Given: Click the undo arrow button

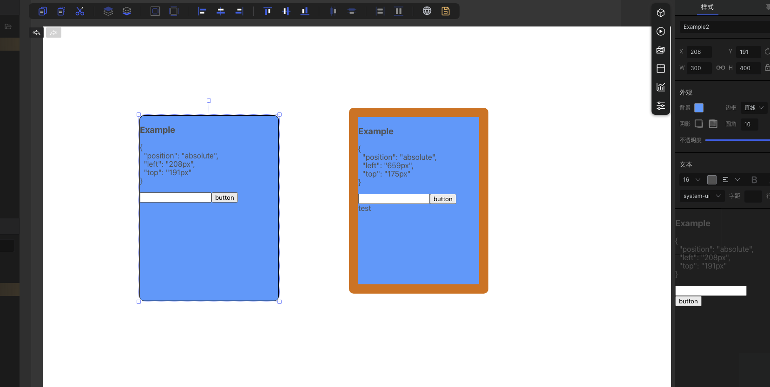Looking at the screenshot, I should 36,33.
